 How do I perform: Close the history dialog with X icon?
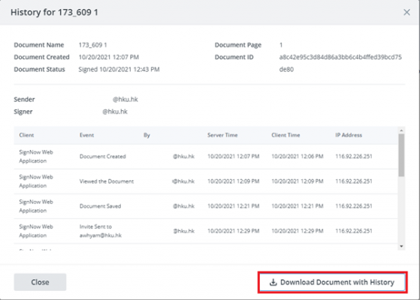pyautogui.click(x=406, y=12)
